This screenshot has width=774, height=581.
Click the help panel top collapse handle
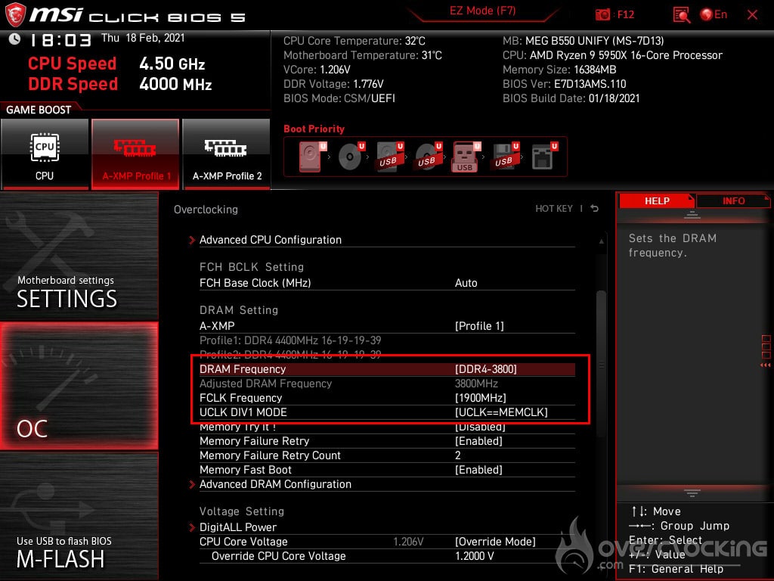point(692,215)
